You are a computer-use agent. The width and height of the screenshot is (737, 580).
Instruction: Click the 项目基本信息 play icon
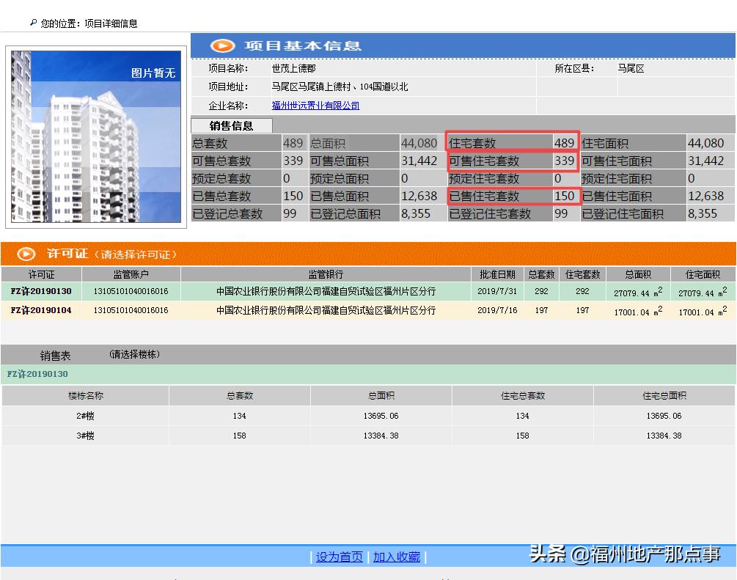click(221, 45)
